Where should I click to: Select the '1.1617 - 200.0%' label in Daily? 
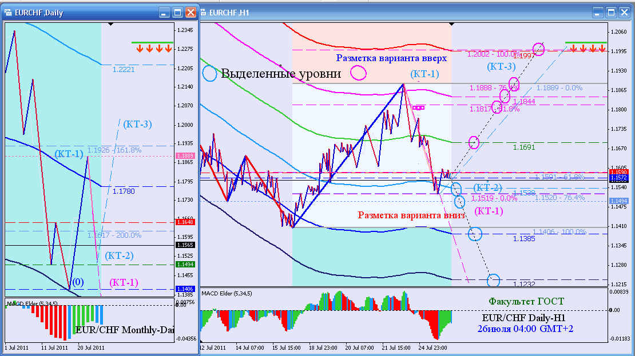(x=114, y=235)
